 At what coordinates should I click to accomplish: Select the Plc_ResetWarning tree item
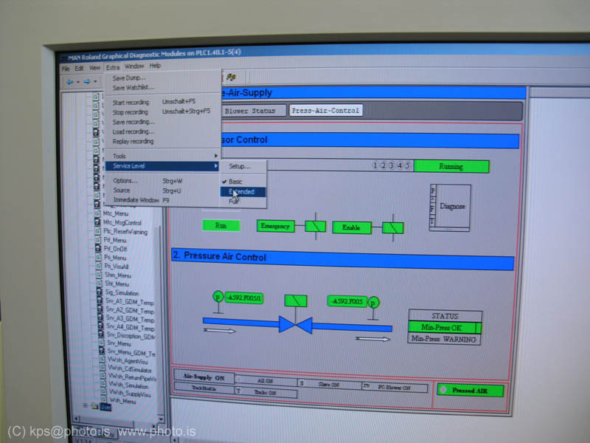[125, 232]
